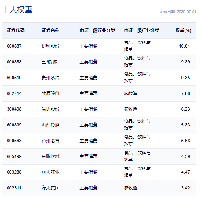
Task: Click weight value 6.23
Action: [x=185, y=109]
